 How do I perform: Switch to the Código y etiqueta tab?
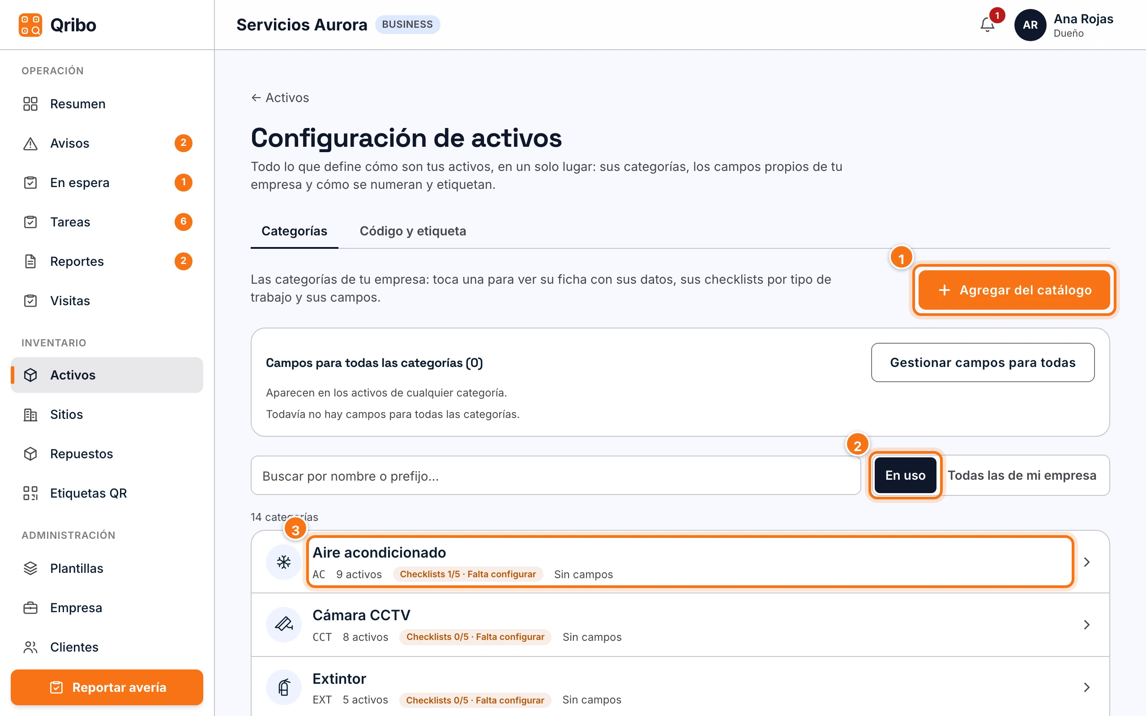[412, 231]
